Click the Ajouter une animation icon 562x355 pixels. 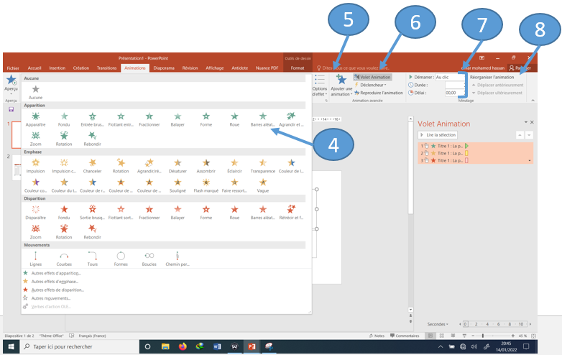click(341, 80)
